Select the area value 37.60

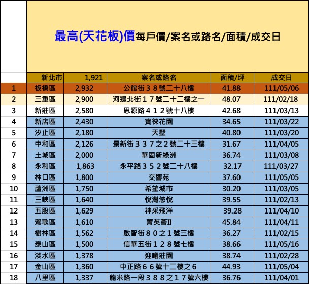(x=232, y=177)
